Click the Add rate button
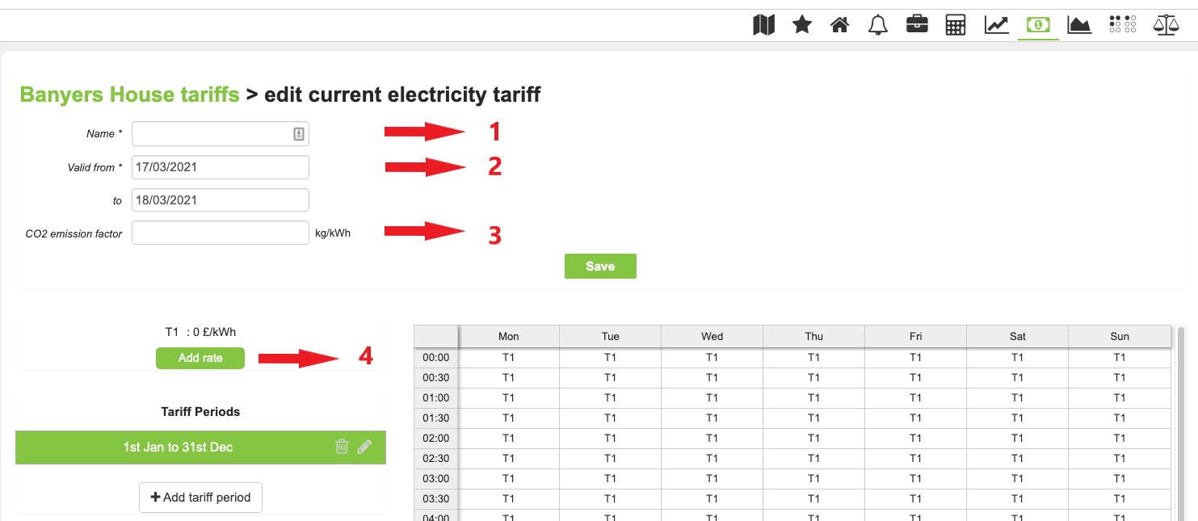 pos(200,358)
